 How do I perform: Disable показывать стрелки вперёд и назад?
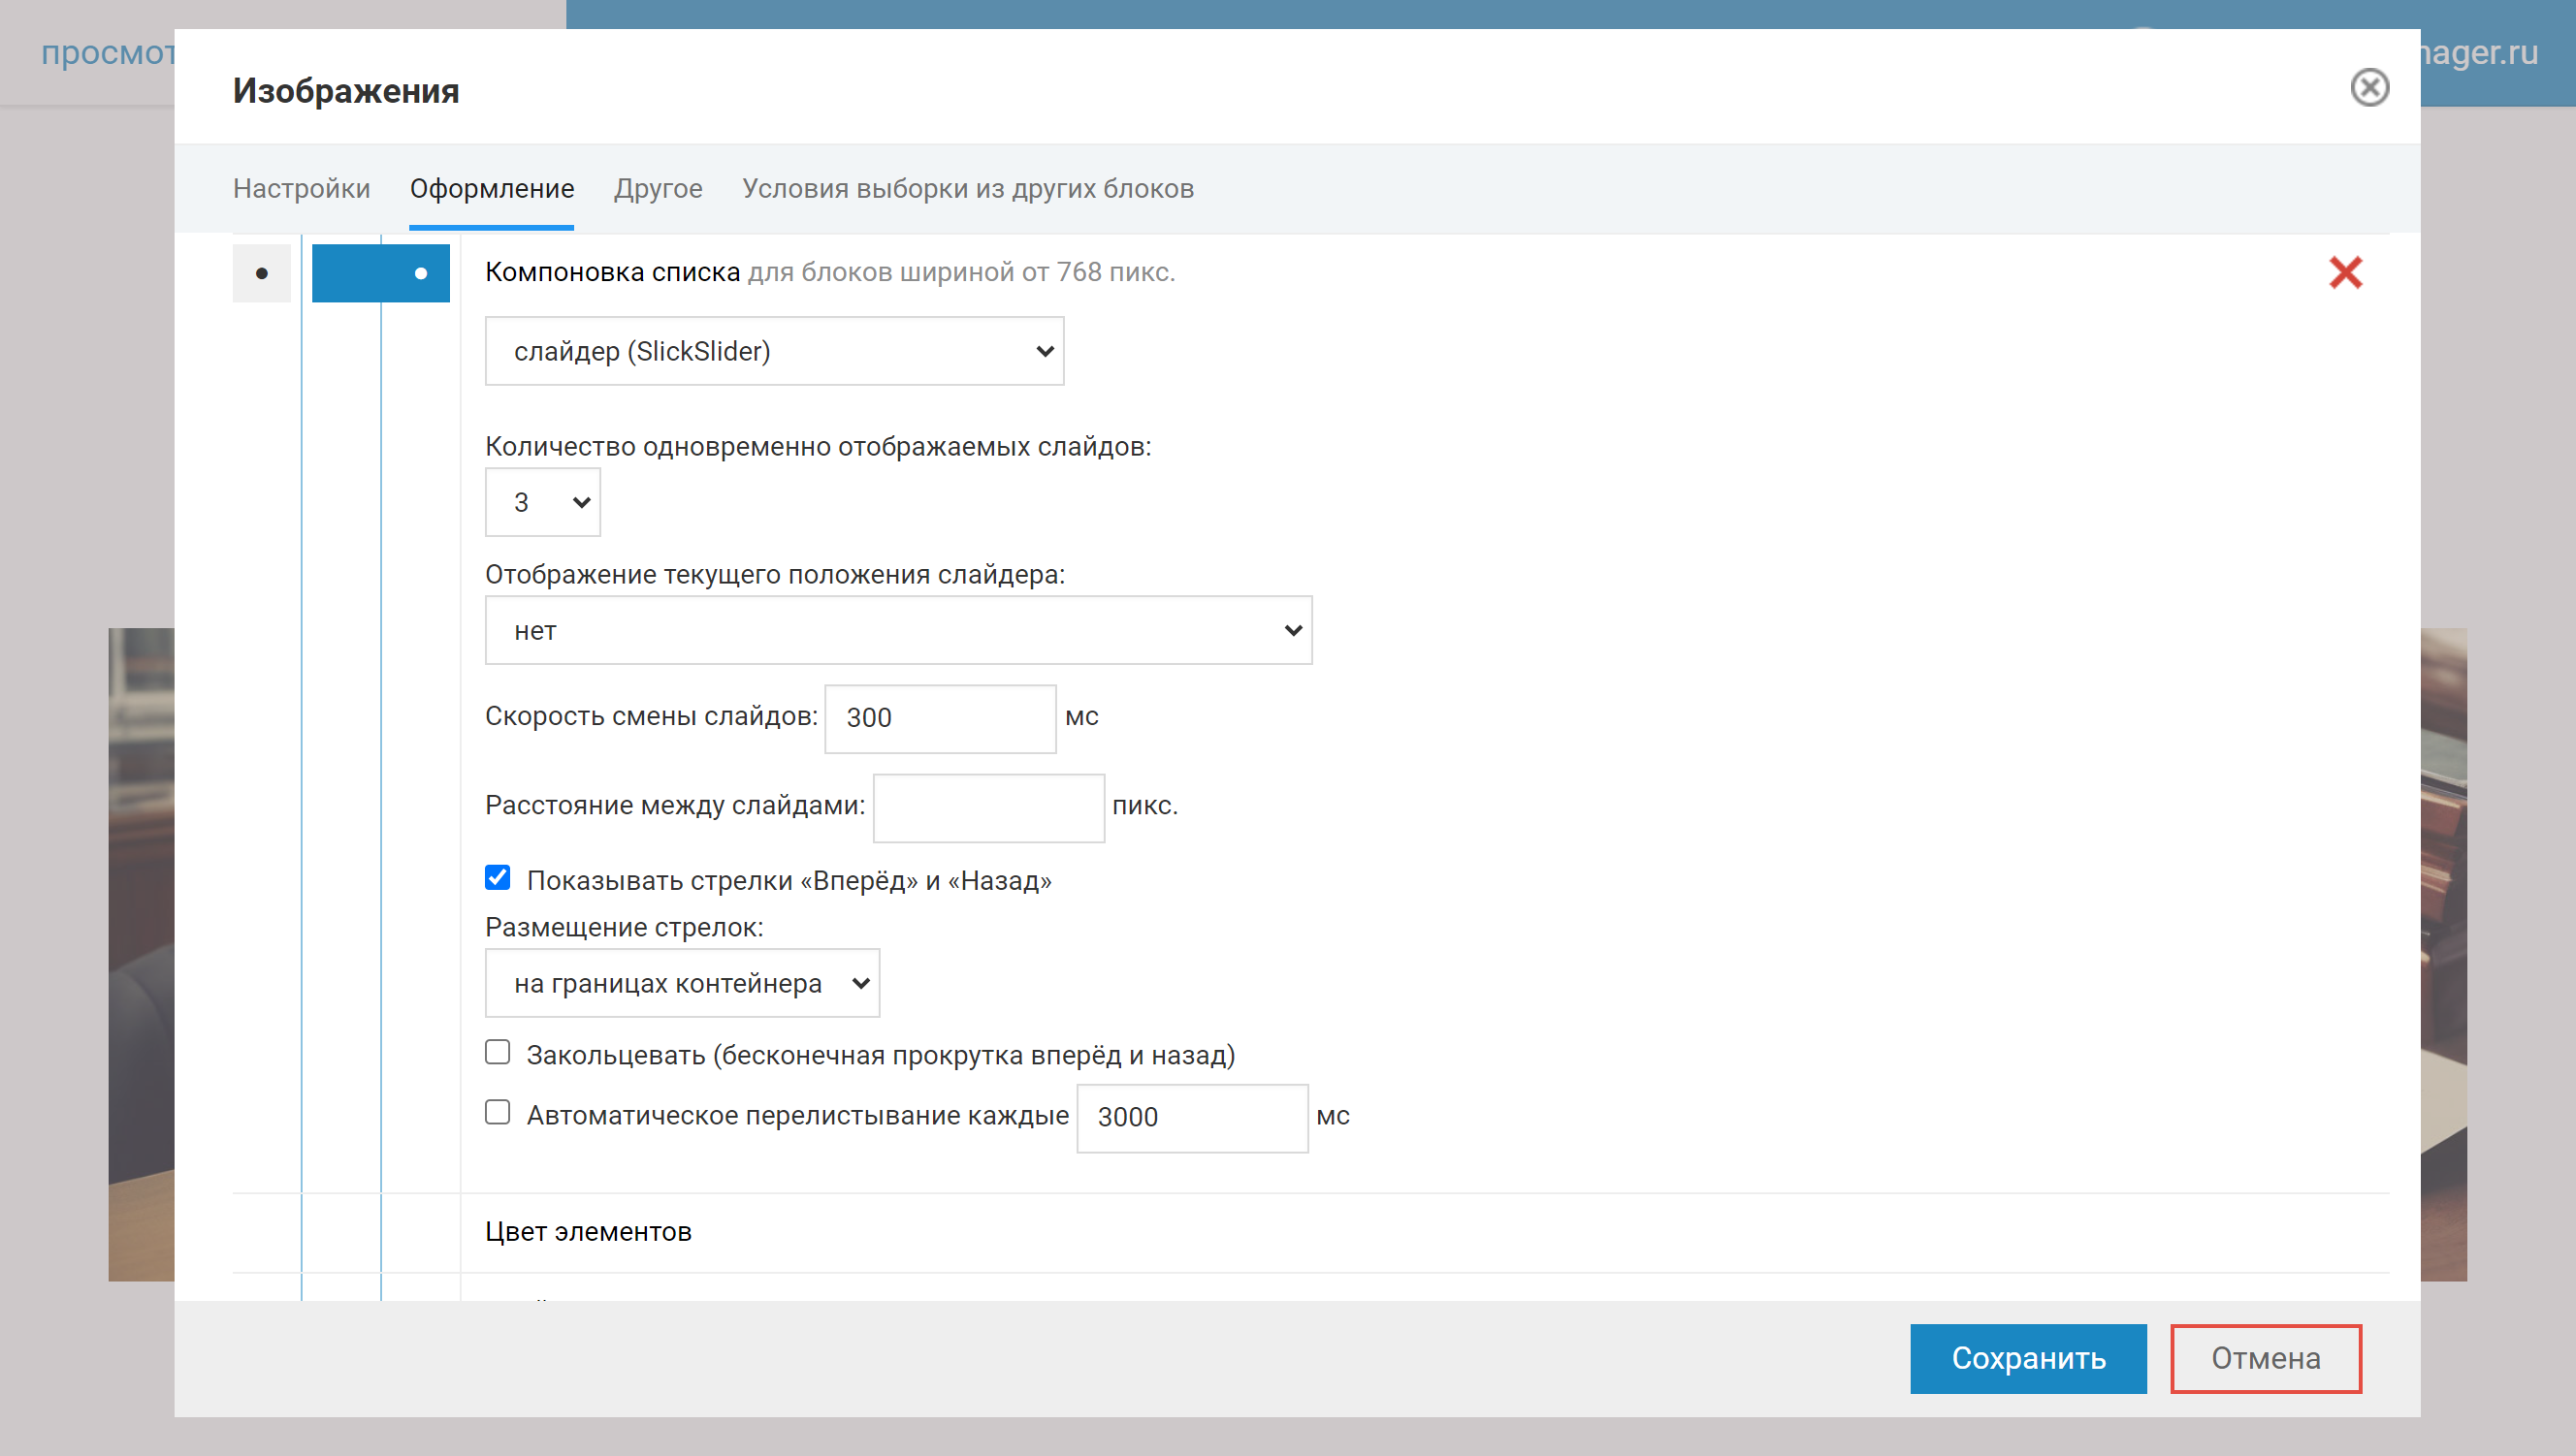click(498, 879)
